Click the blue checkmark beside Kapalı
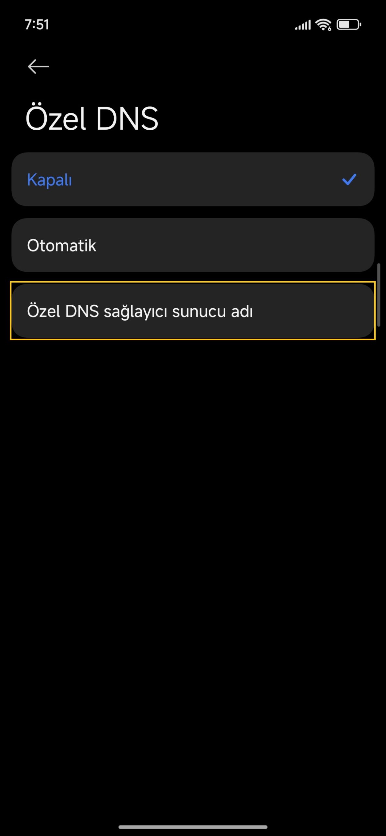The image size is (386, 836). [x=349, y=179]
